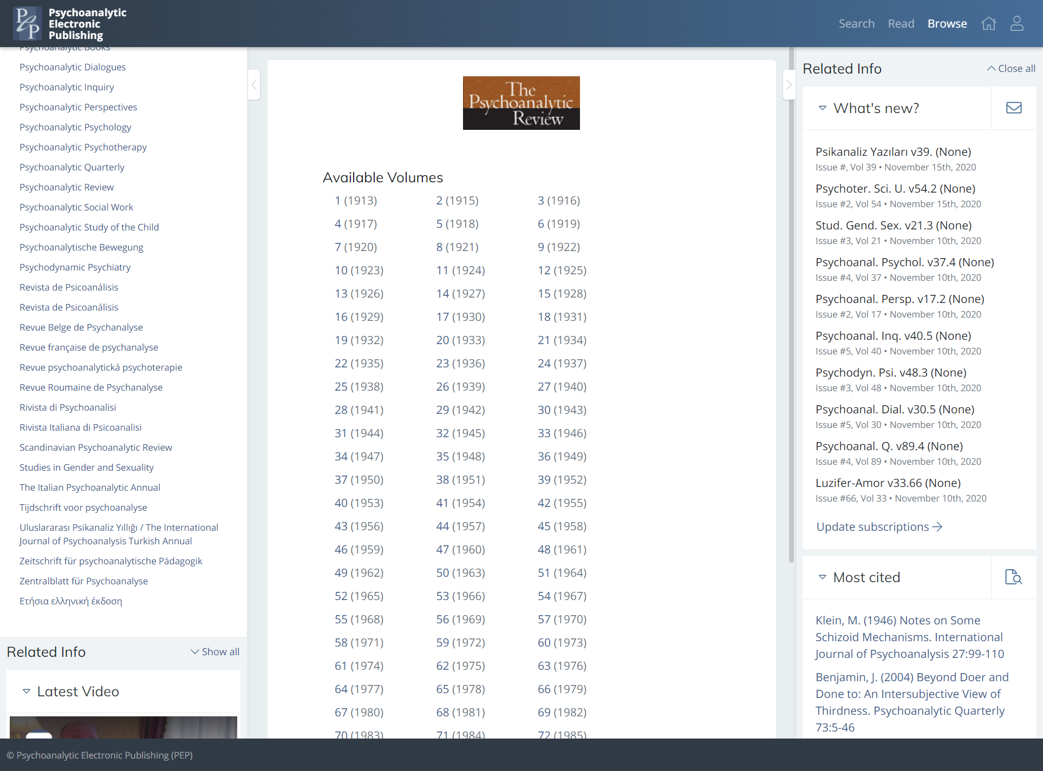This screenshot has width=1043, height=771.
Task: Click the PEP logo in header
Action: 28,24
